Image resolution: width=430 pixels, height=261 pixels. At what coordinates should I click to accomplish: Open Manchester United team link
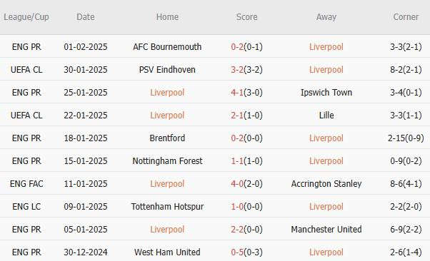coord(326,229)
